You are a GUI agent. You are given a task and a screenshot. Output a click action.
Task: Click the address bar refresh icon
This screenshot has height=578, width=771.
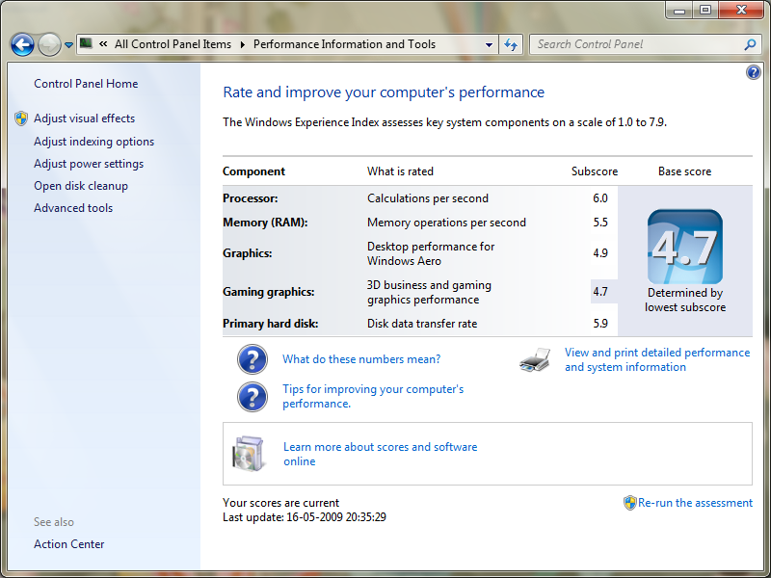pyautogui.click(x=511, y=44)
